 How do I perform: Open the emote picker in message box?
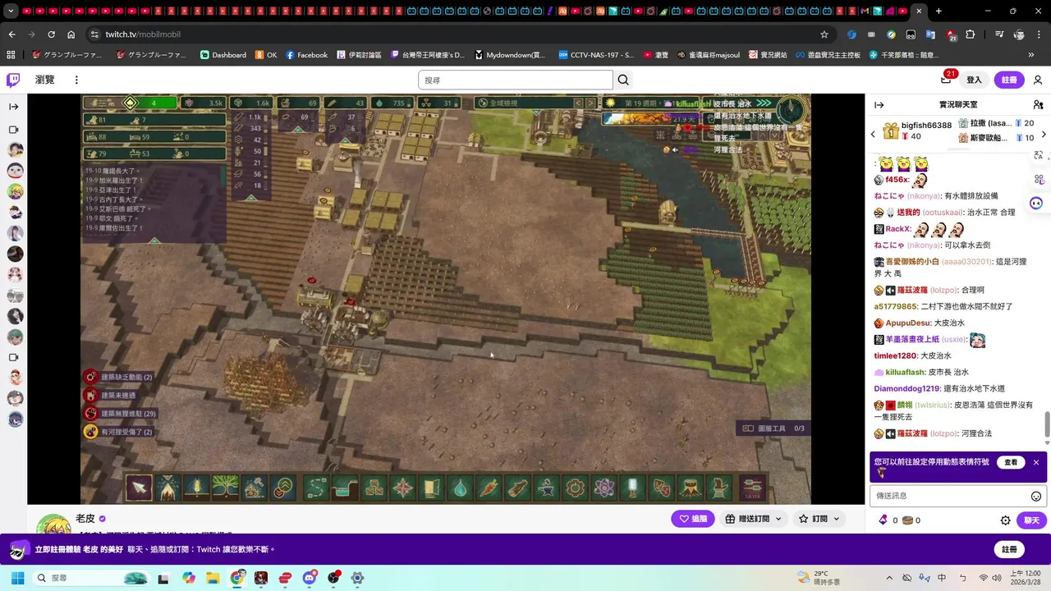pos(1036,496)
